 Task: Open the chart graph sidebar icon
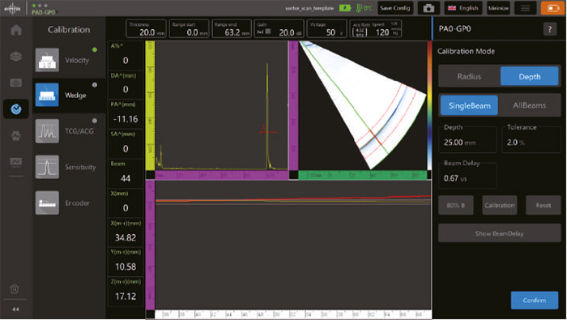[16, 162]
